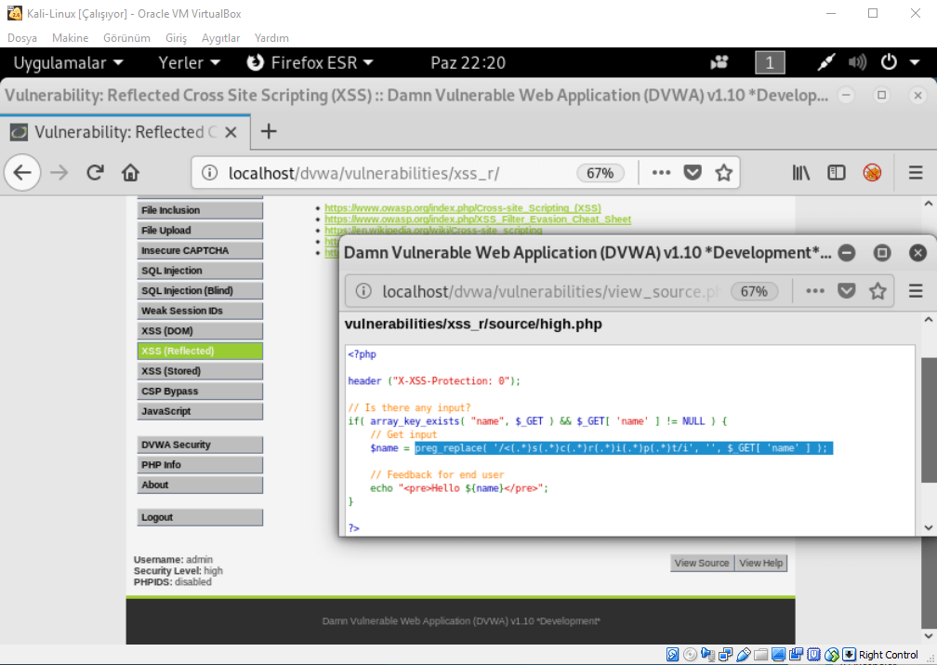The image size is (937, 665).
Task: Expand the Yerler dropdown
Action: pos(190,63)
